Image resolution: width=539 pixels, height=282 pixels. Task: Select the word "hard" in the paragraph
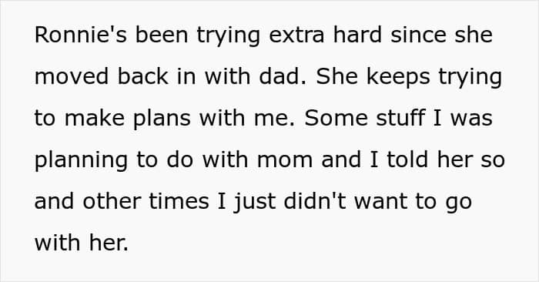pyautogui.click(x=357, y=35)
